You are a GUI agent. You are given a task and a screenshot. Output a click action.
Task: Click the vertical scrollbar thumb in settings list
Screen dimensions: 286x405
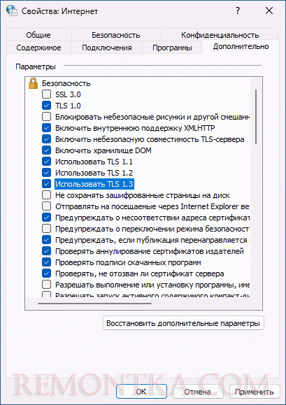(x=256, y=117)
